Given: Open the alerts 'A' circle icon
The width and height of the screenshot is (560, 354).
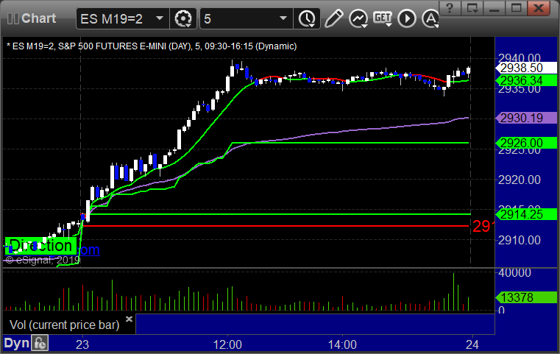Looking at the screenshot, I should [x=430, y=18].
